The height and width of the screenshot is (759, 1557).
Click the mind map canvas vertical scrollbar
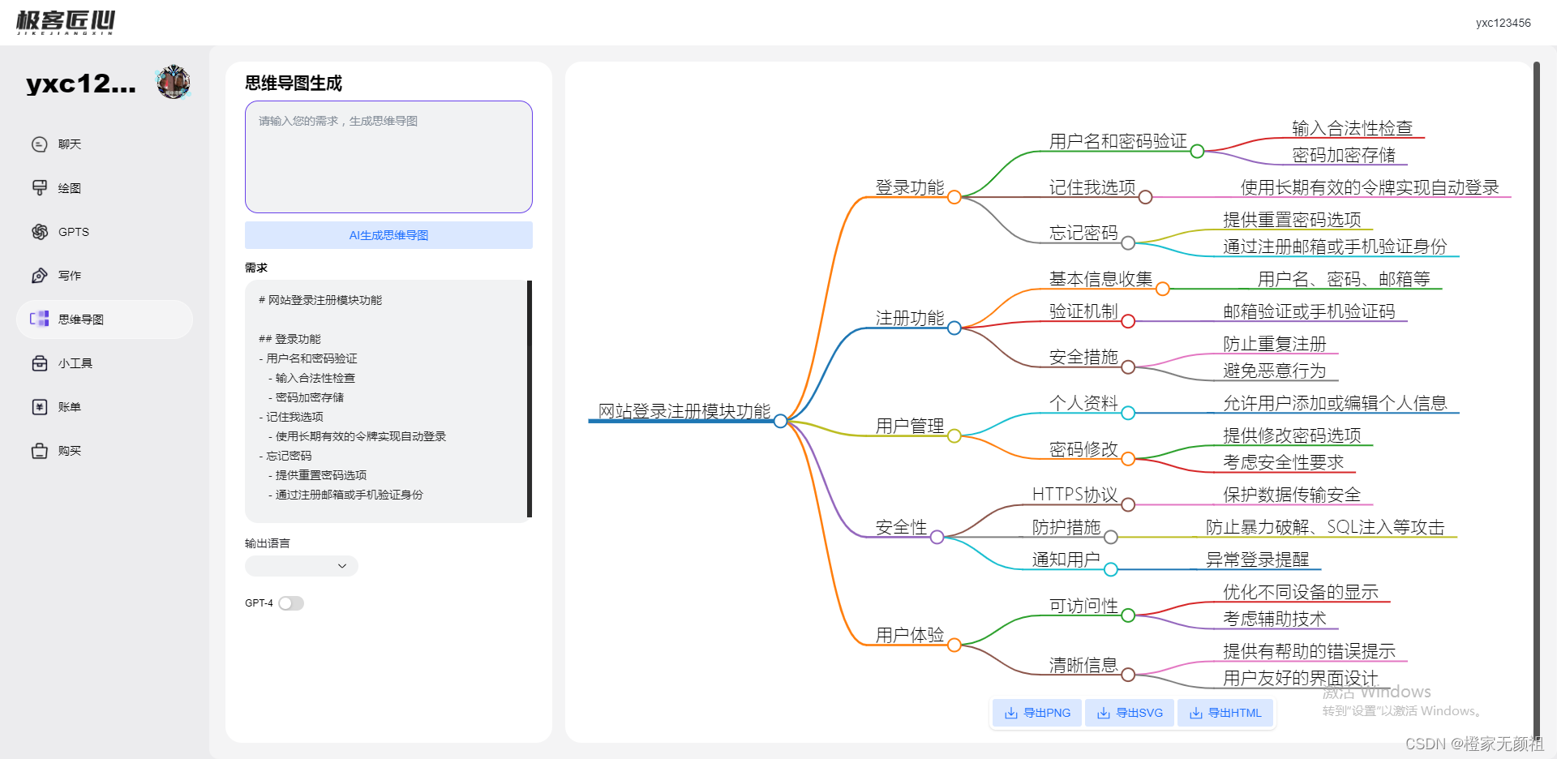click(1536, 401)
